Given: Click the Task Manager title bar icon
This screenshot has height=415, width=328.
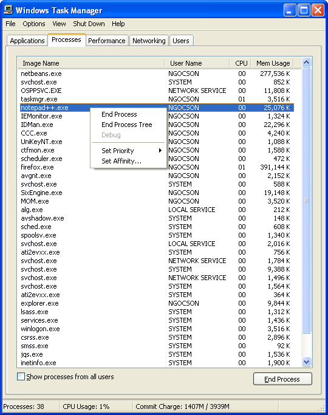Looking at the screenshot, I should (9, 10).
